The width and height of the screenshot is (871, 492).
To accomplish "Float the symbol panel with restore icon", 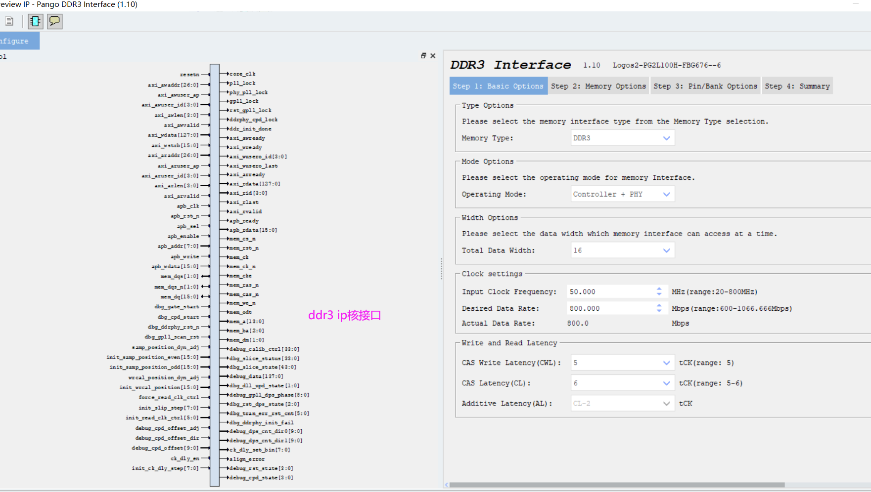I will 423,56.
